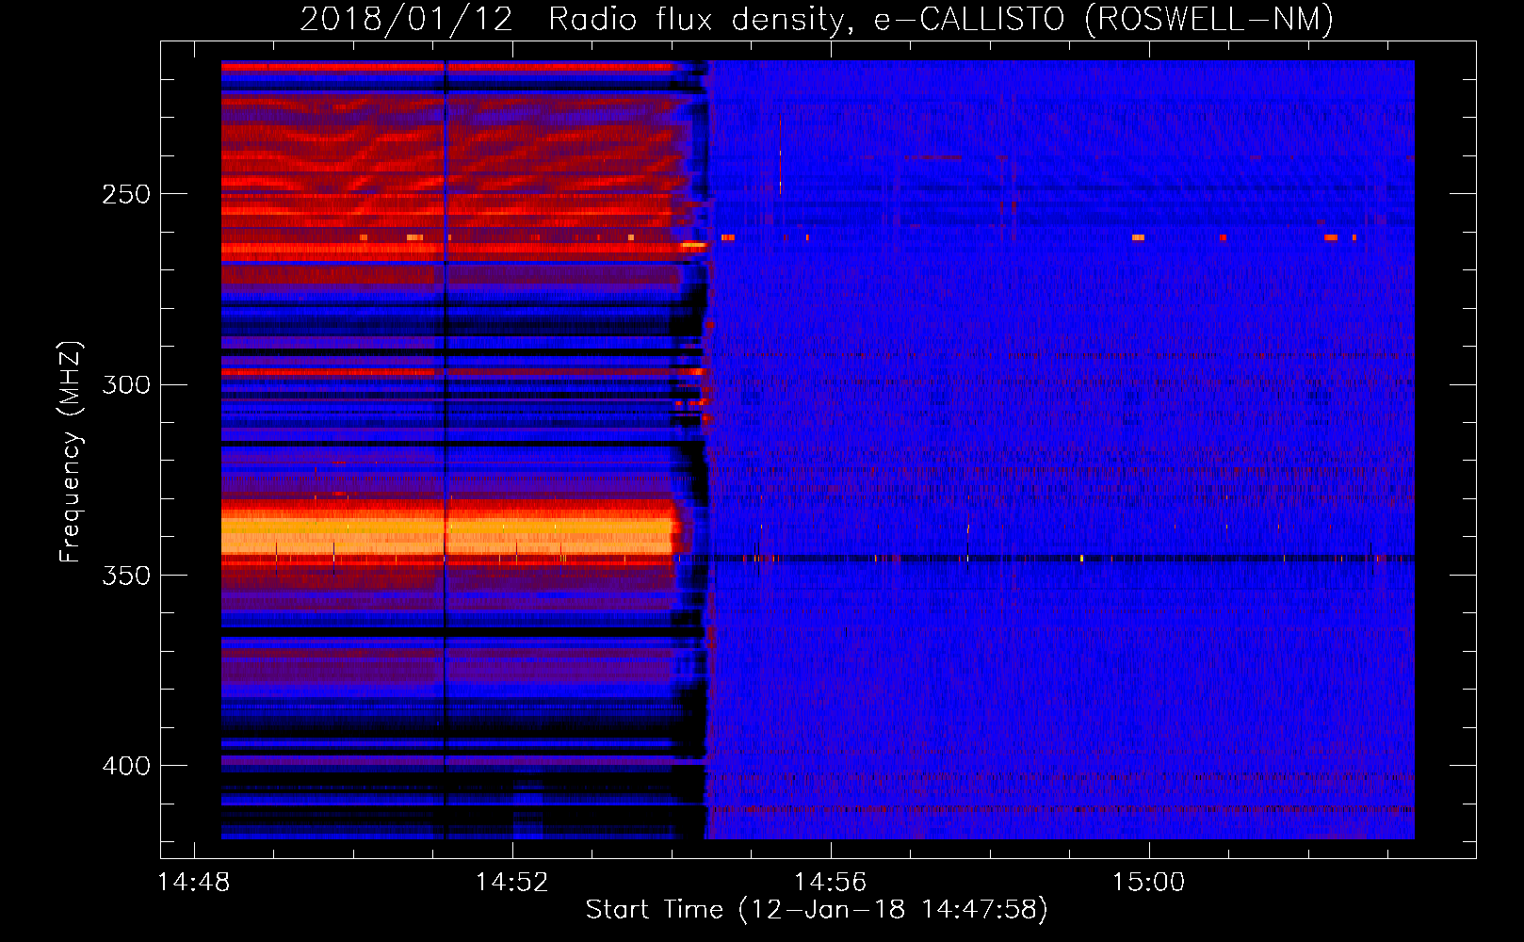Click the dark vertical line near 14:51
The width and height of the screenshot is (1524, 942).
coord(445,449)
